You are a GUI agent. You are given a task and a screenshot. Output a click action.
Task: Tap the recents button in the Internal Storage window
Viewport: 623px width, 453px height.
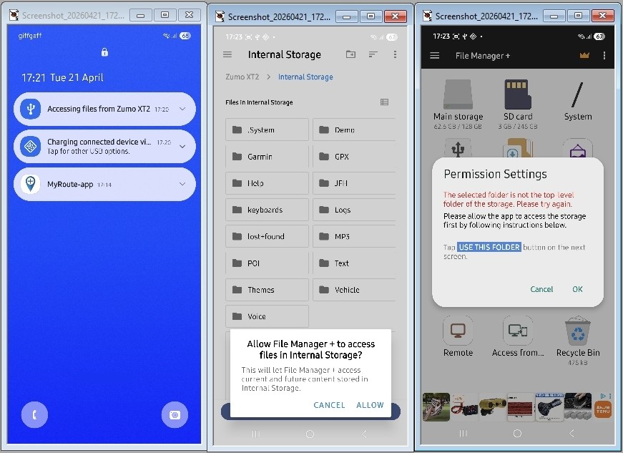coord(256,434)
